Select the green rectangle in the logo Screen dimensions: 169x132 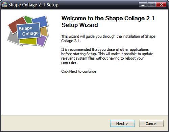(28, 19)
